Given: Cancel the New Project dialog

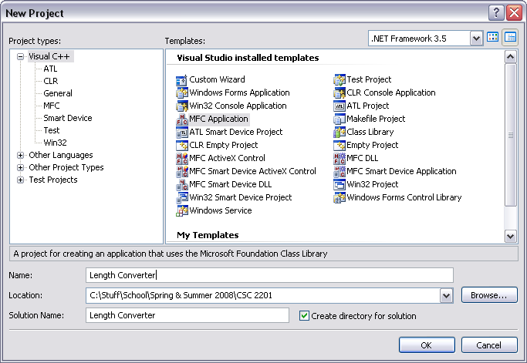Looking at the screenshot, I should (x=489, y=345).
